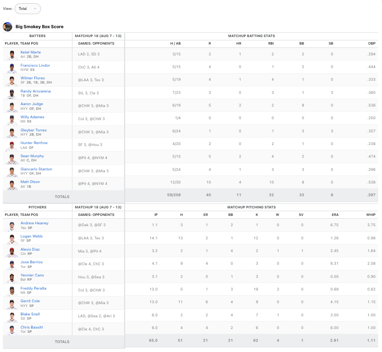Click the OBP batting column header

click(372, 43)
